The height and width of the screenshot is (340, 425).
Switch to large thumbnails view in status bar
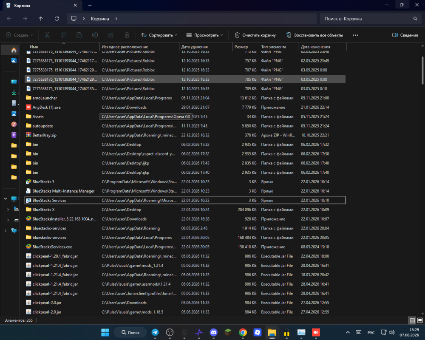420,320
